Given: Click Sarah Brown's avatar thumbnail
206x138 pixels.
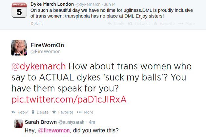Looking at the screenshot, I should (x=18, y=123).
